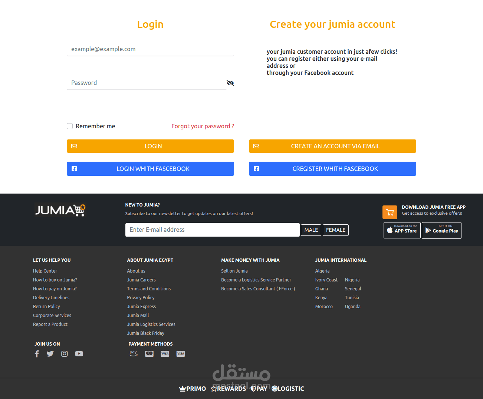Viewport: 483px width, 399px height.
Task: Click the email address login field
Action: [150, 49]
